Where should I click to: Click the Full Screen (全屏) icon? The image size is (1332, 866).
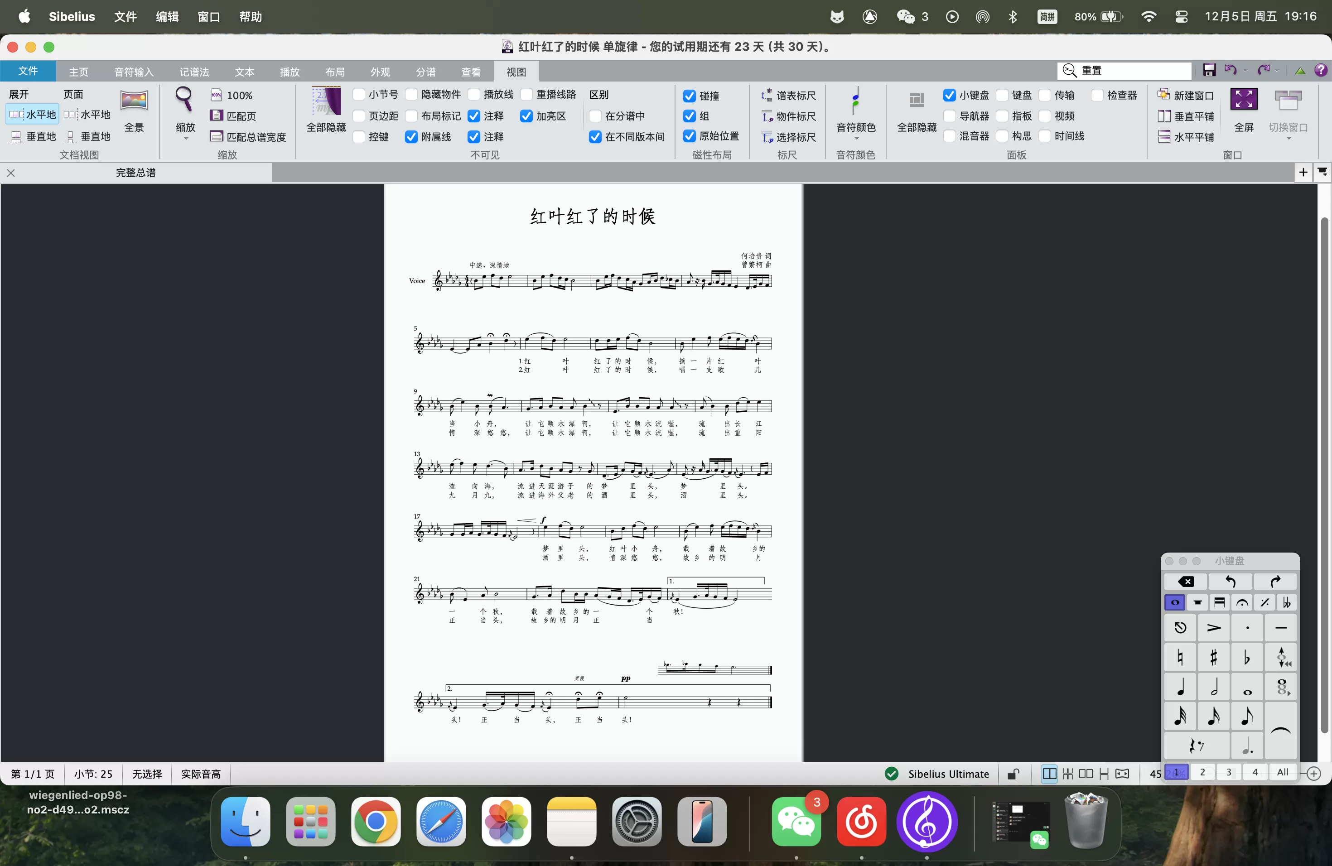1244,100
